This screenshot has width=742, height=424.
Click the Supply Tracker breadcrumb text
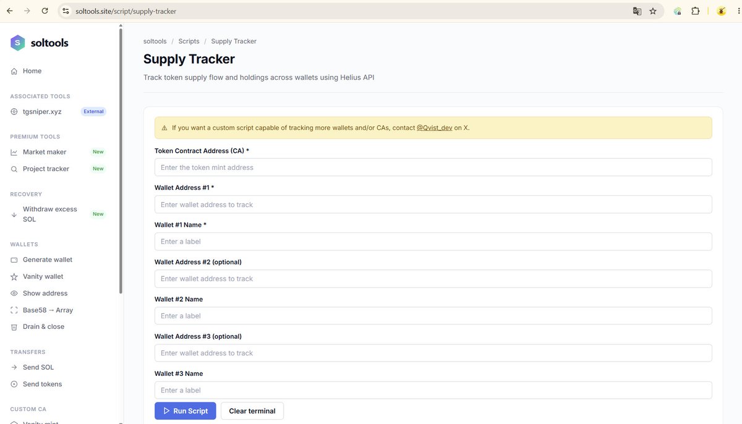pyautogui.click(x=234, y=41)
